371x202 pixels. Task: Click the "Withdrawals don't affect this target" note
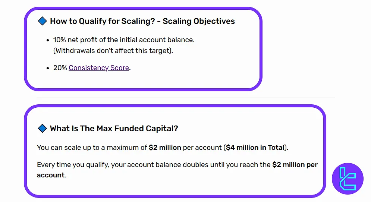coord(113,51)
